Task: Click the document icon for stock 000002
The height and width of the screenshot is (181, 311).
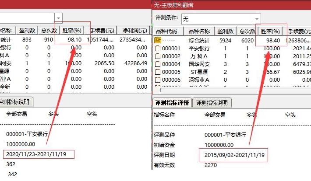Action: (158, 56)
